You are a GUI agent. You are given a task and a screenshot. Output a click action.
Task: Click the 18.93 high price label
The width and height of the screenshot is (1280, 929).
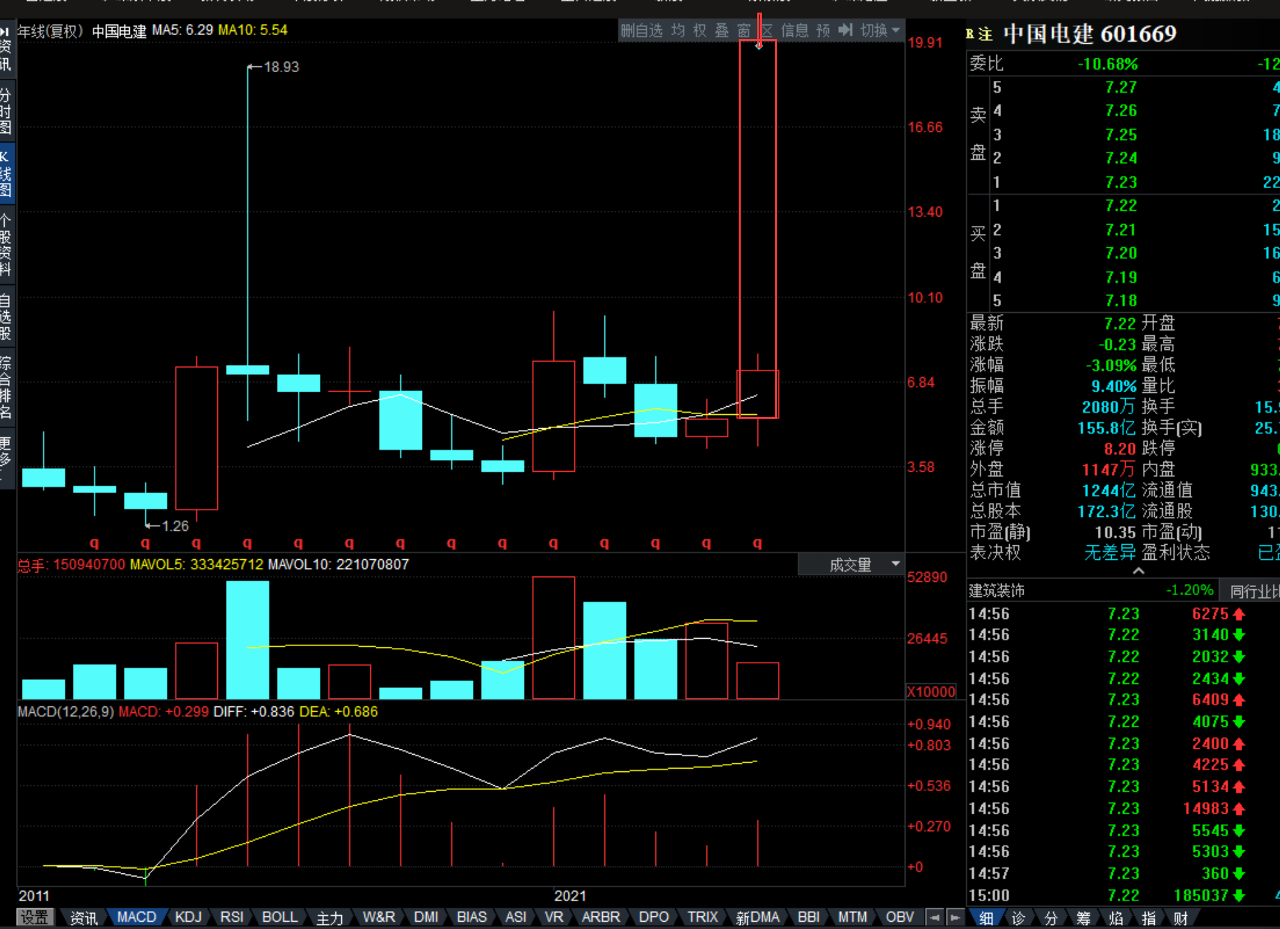(282, 67)
